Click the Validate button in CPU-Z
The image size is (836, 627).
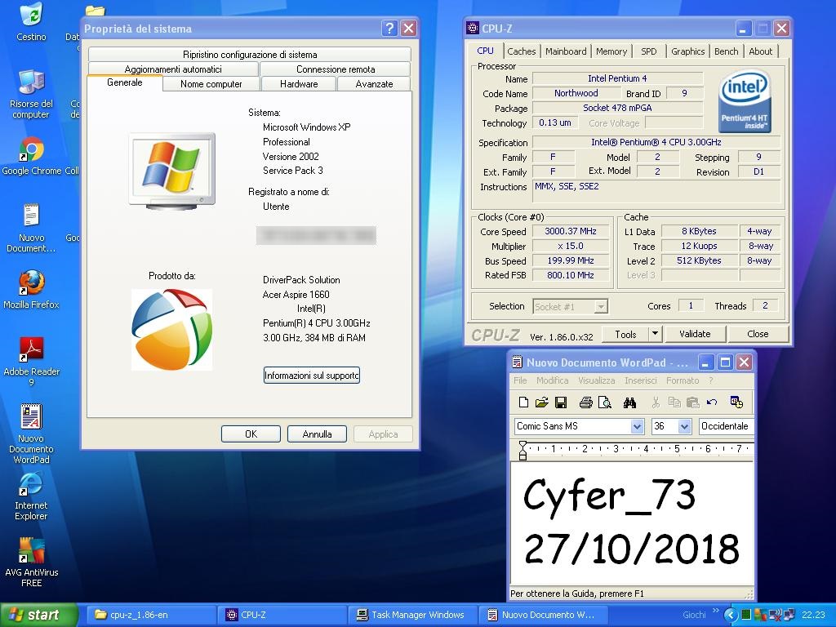(x=695, y=334)
